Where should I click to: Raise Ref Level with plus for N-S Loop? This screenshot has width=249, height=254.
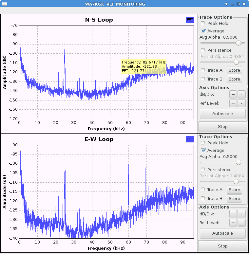point(233,103)
